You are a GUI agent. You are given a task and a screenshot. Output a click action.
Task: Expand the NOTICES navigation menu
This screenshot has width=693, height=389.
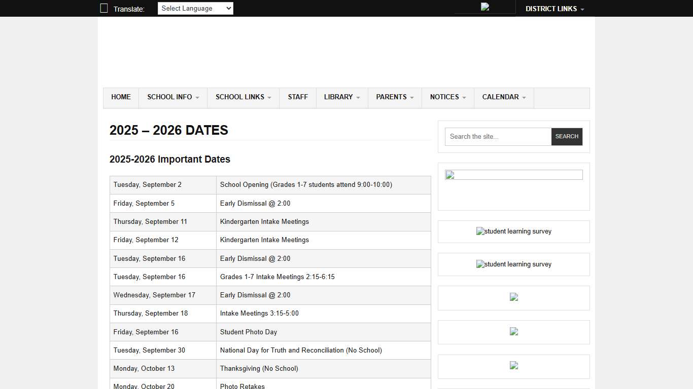point(447,97)
